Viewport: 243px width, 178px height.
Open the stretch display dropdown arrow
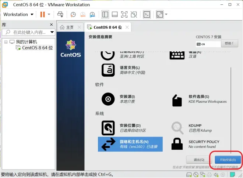(166, 15)
